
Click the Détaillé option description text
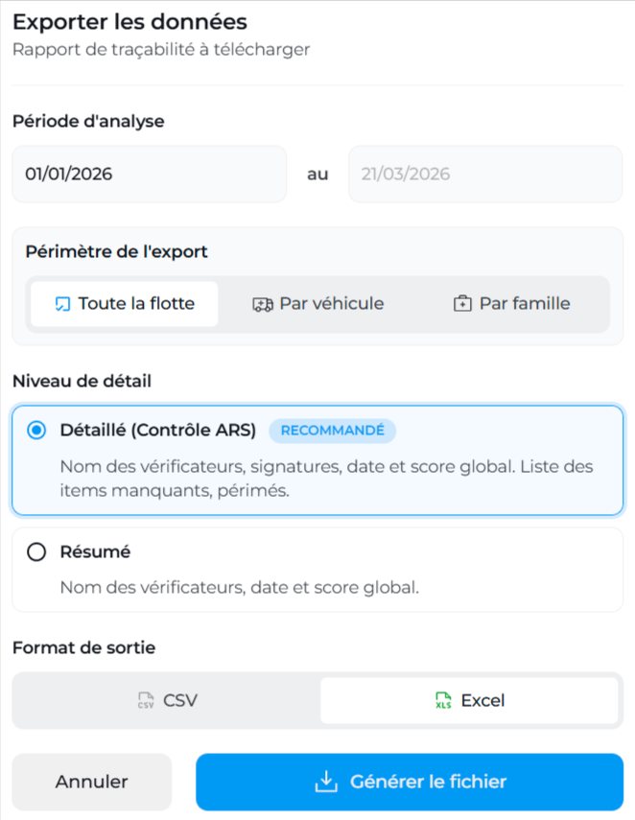[x=326, y=479]
